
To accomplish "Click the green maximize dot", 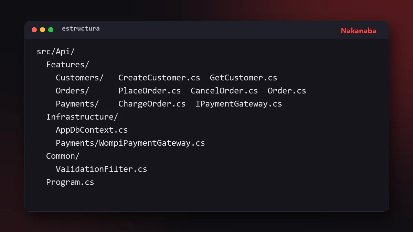I will [x=51, y=30].
